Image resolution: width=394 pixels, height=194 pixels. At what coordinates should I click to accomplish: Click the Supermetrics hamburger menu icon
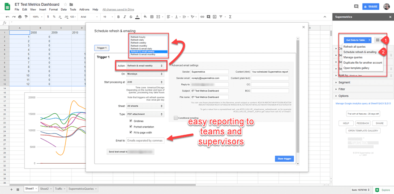[377, 40]
